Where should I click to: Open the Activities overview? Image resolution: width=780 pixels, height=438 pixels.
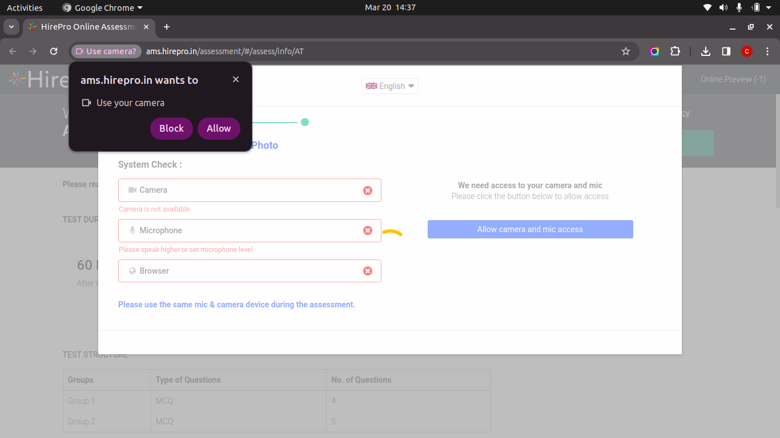[x=25, y=7]
